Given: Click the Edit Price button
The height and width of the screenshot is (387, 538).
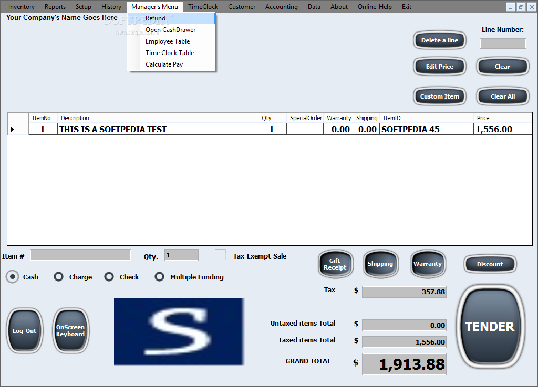Looking at the screenshot, I should [440, 67].
